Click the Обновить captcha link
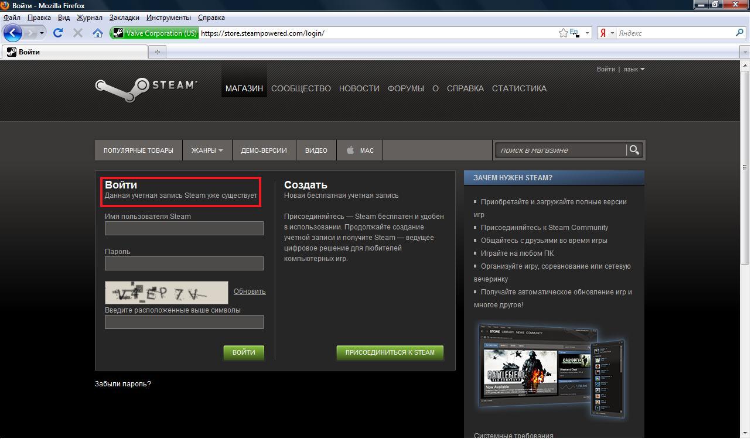This screenshot has height=439, width=751. point(250,291)
